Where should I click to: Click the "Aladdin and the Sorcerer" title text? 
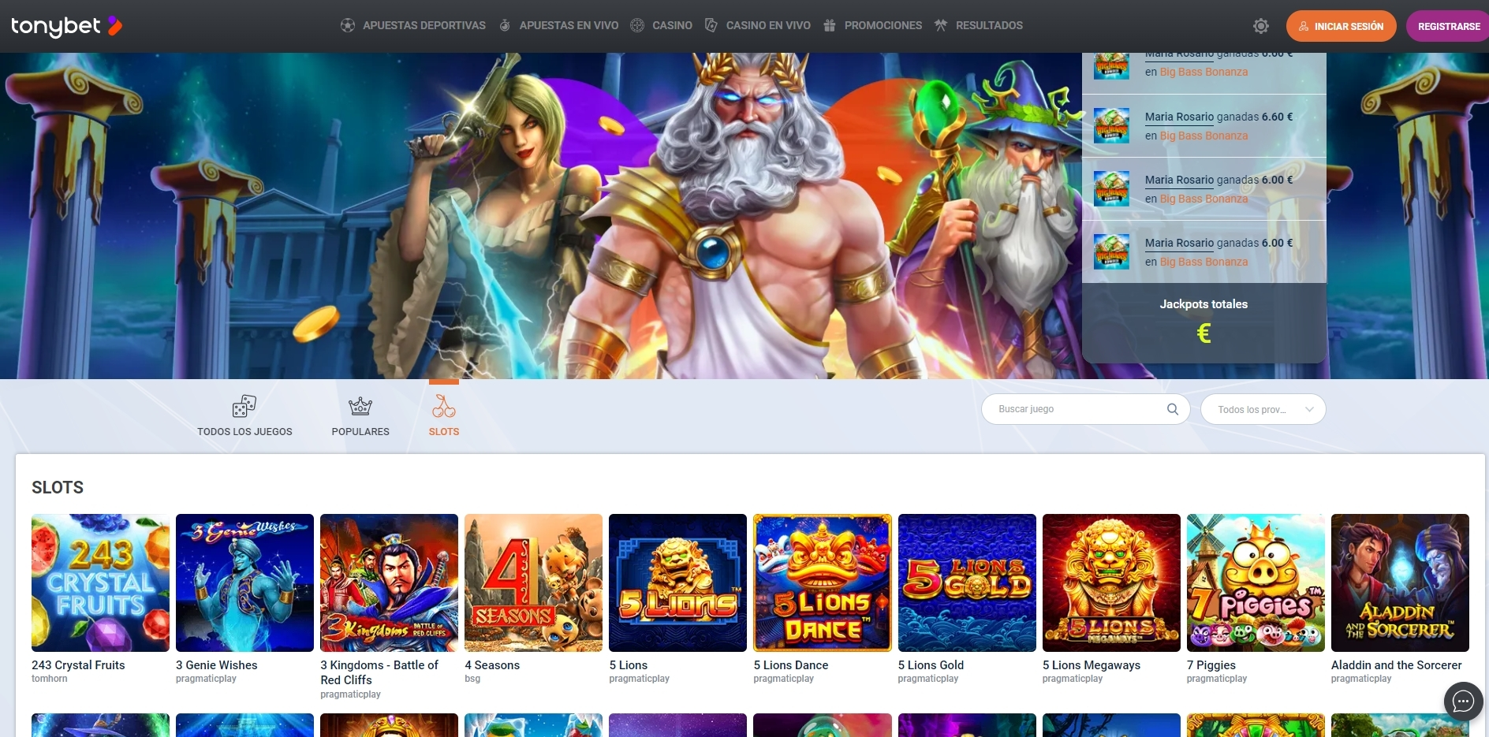point(1397,665)
